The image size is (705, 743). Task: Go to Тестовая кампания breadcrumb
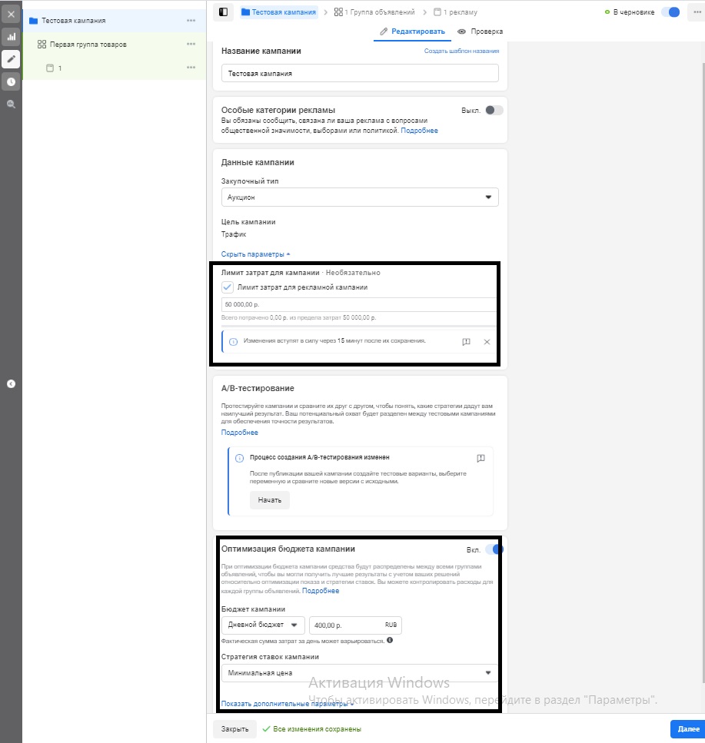pos(279,12)
